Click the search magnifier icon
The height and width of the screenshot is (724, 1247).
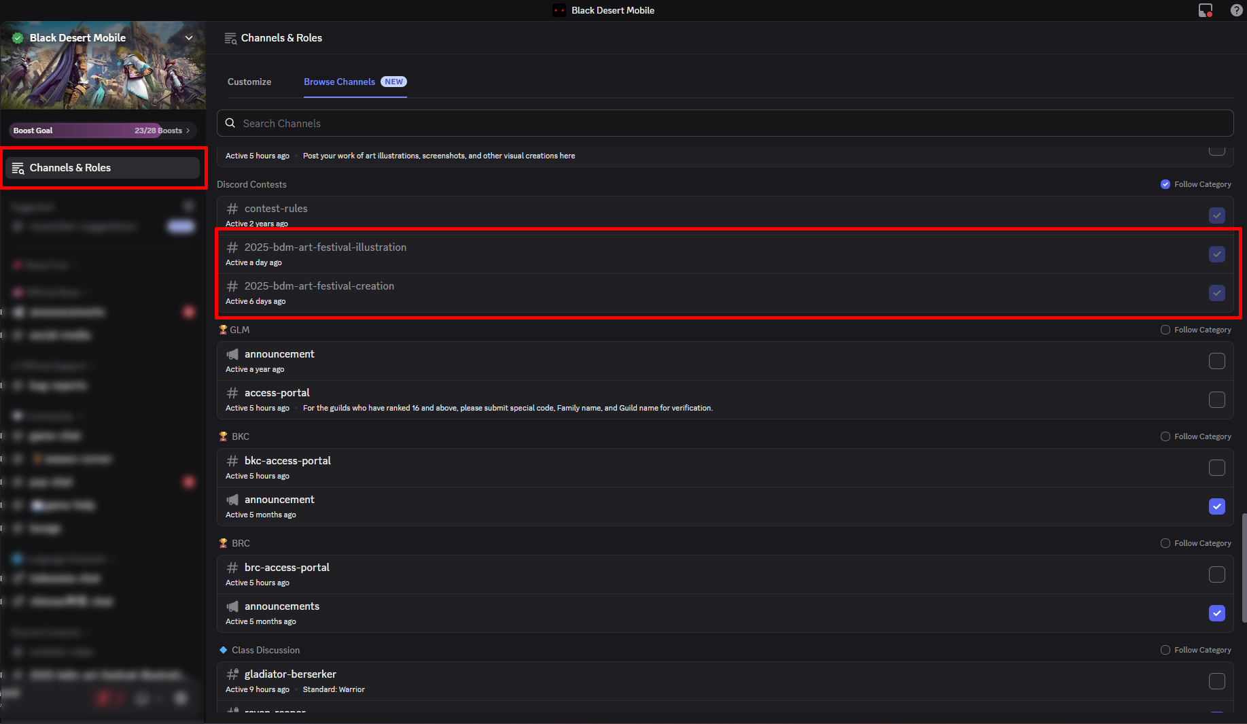230,123
